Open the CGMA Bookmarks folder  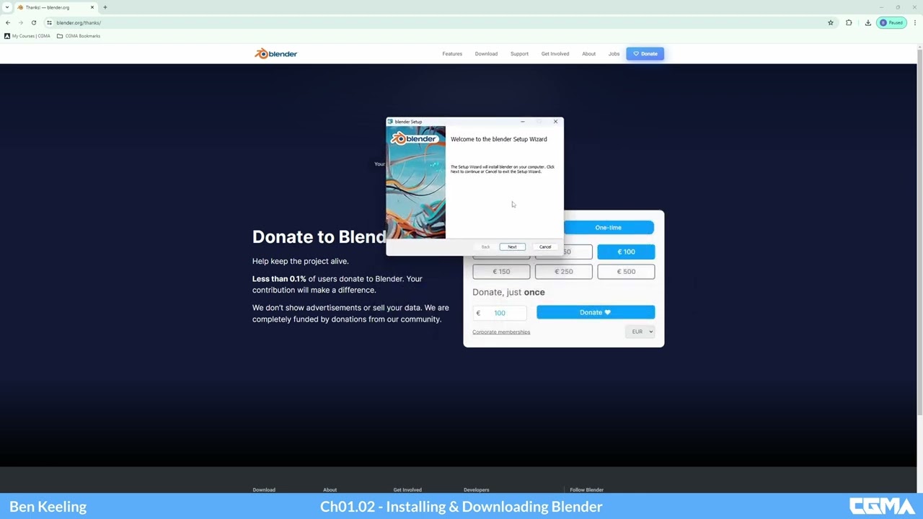pos(79,36)
